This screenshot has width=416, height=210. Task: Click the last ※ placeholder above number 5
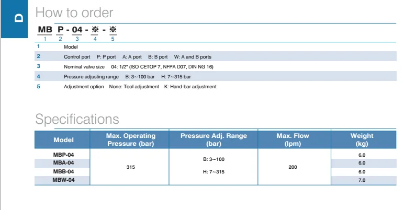click(113, 30)
